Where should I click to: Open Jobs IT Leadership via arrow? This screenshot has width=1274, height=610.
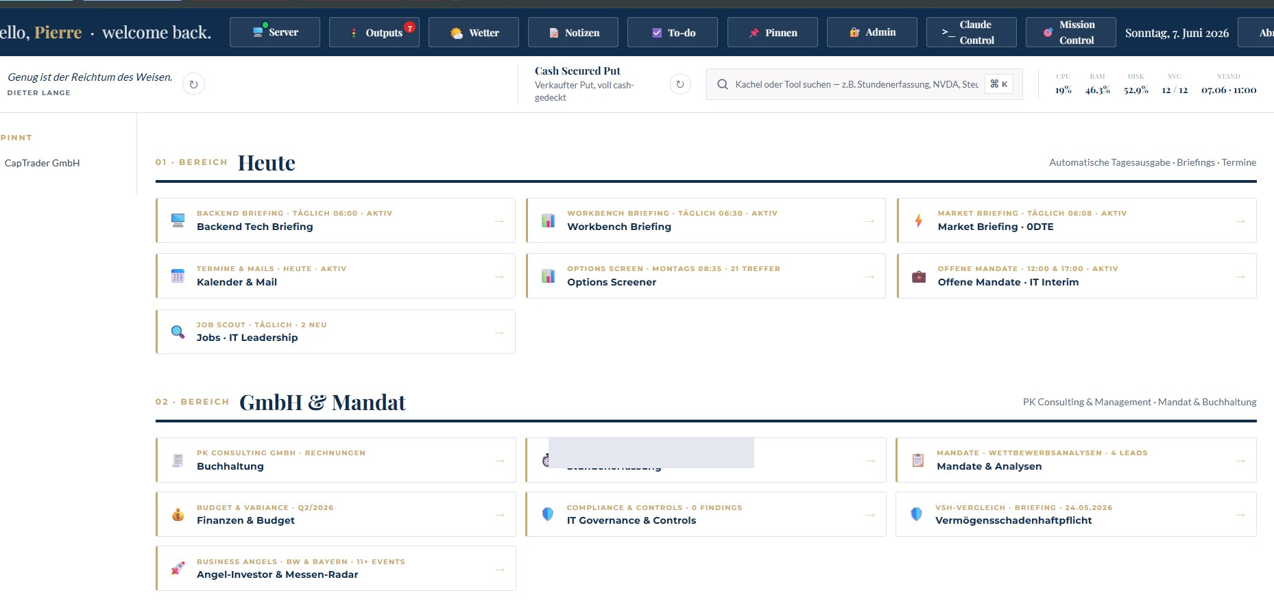tap(499, 332)
